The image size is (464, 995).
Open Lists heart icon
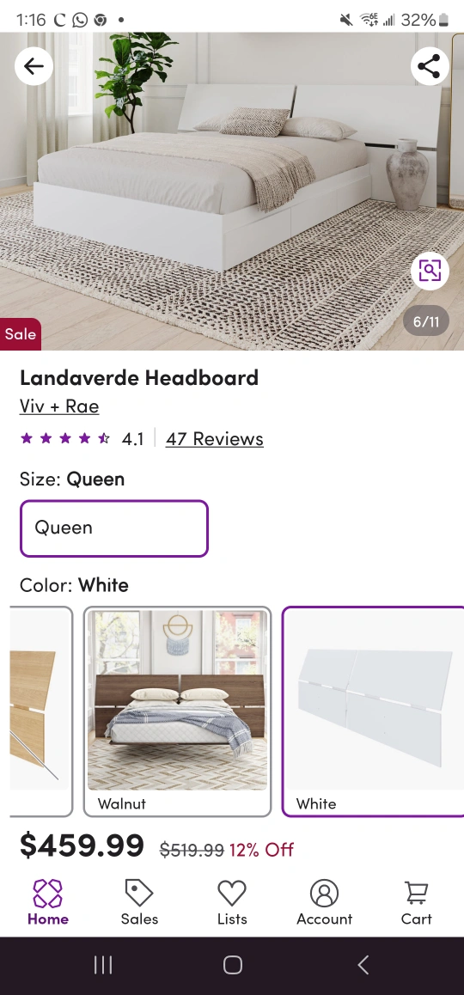pyautogui.click(x=232, y=903)
